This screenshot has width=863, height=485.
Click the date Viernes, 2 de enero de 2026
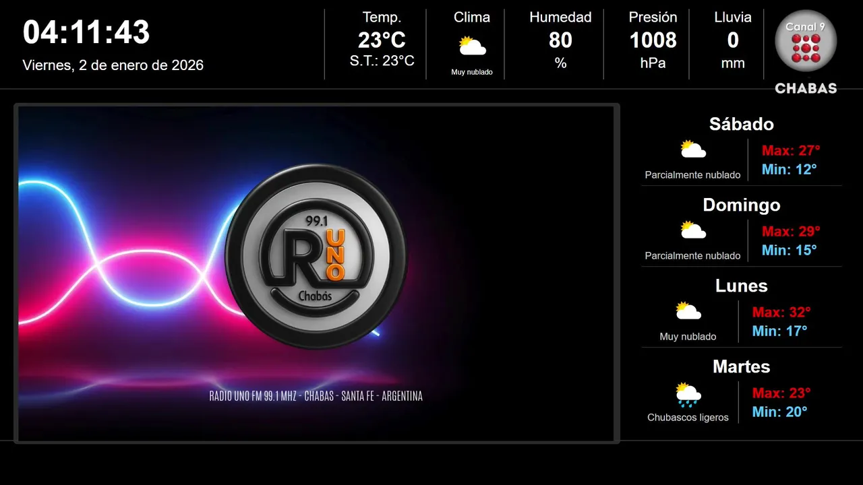[113, 65]
